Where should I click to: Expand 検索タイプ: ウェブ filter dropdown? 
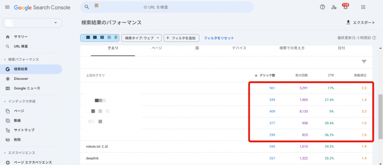(141, 38)
